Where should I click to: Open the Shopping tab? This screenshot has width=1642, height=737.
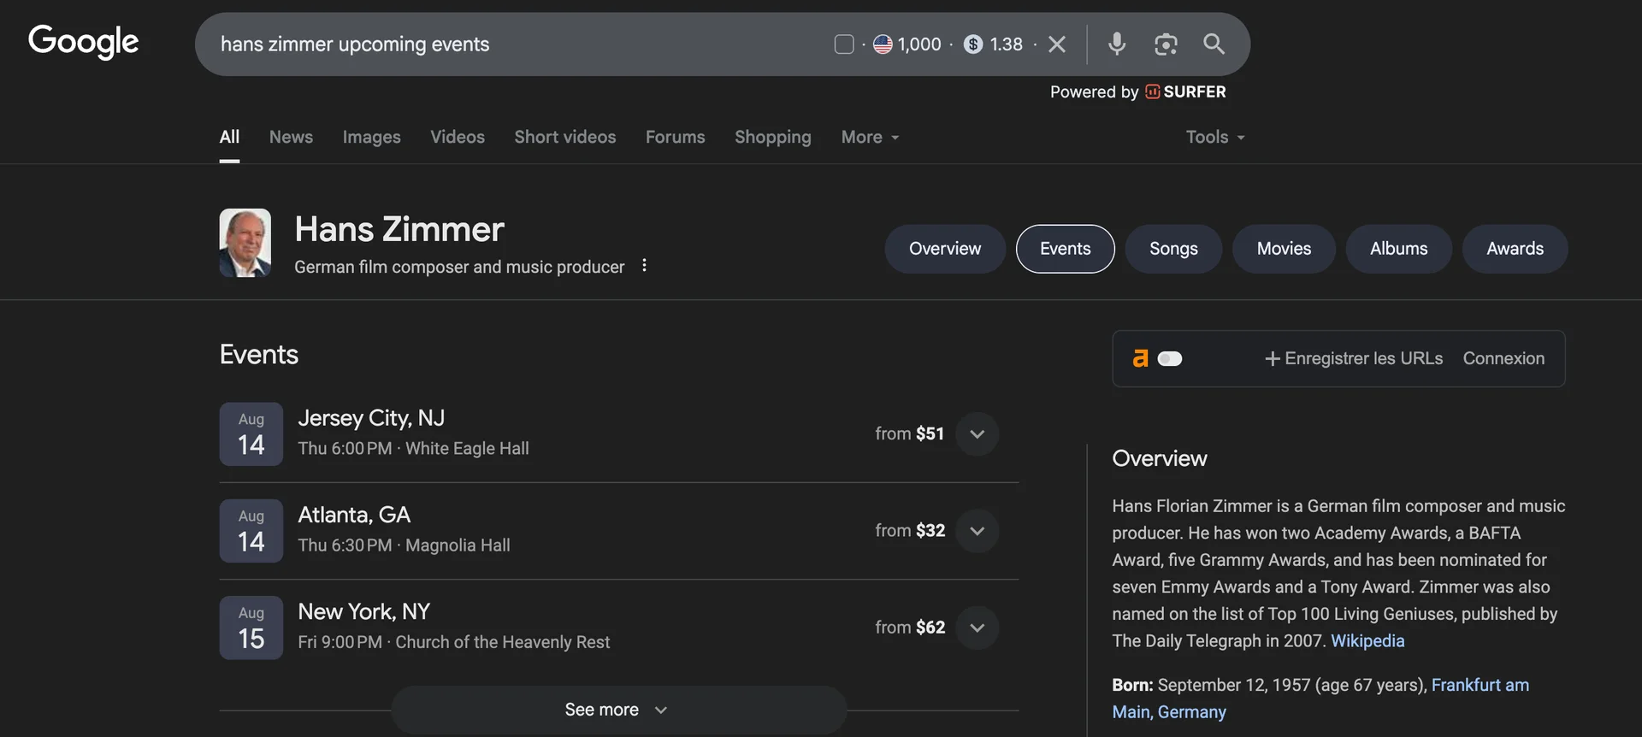[773, 137]
